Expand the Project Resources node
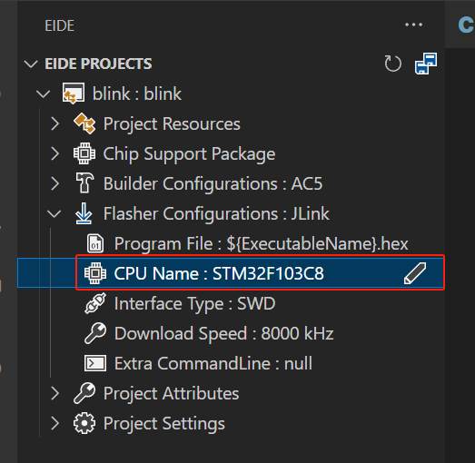Viewport: 475px width, 463px height. 54,123
